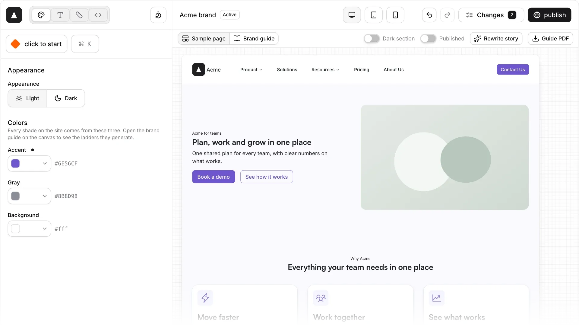Click the hero image with circles

coord(445,157)
